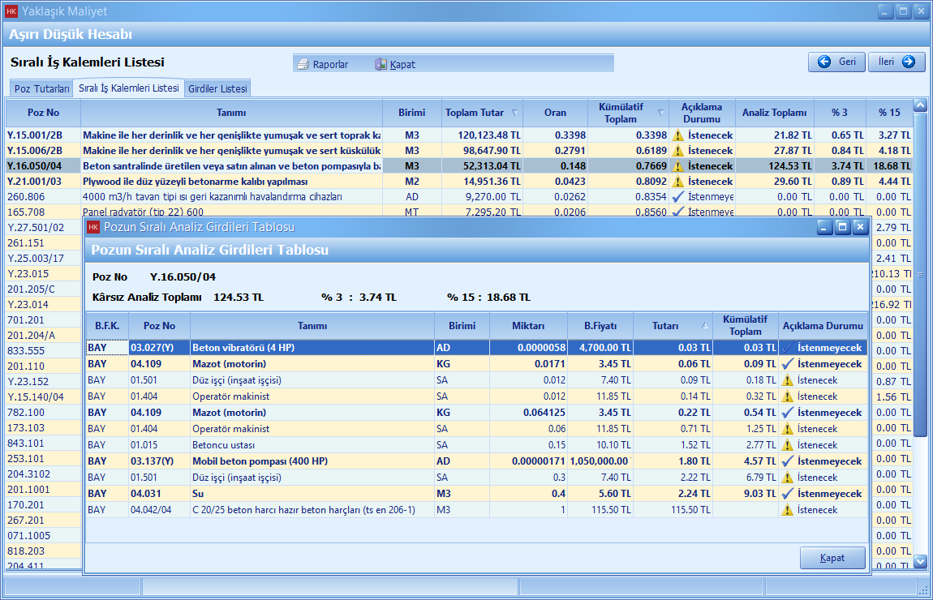933x600 pixels.
Task: Switch to the Poz Tutarları tab
Action: coord(41,88)
